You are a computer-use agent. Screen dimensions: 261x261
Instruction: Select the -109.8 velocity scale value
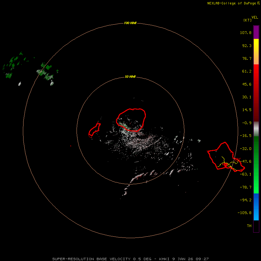244,213
